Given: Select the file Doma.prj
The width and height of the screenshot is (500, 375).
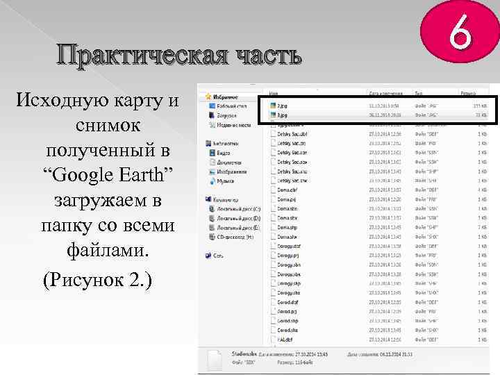Looking at the screenshot, I should [286, 199].
